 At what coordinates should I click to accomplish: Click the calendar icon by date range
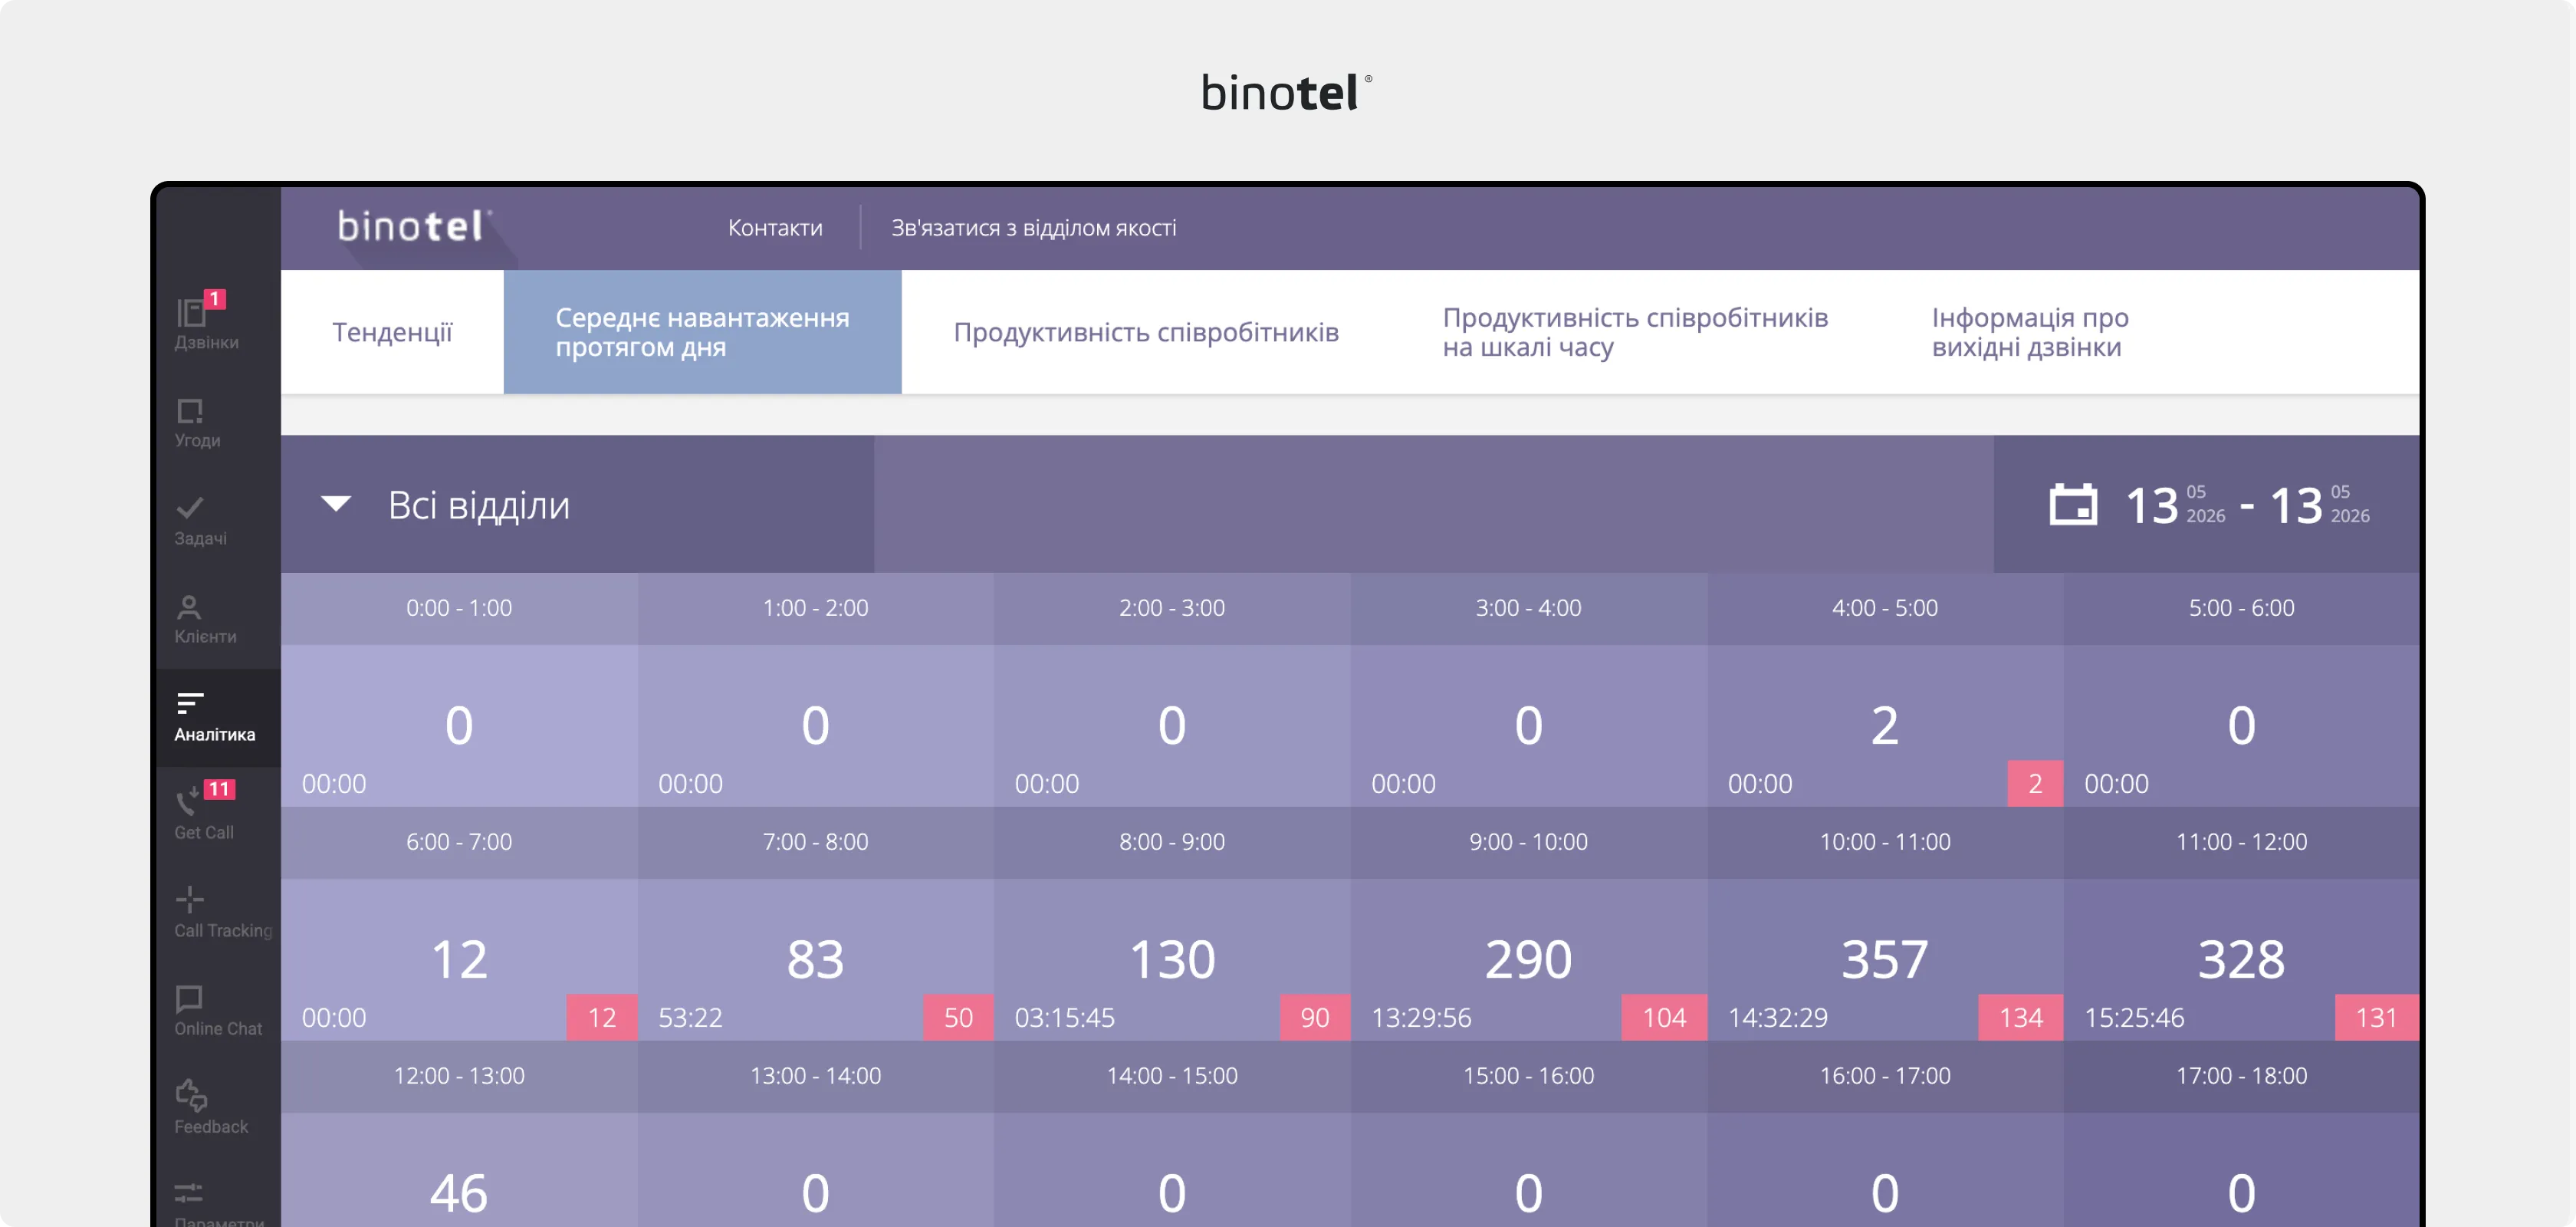pyautogui.click(x=2073, y=505)
